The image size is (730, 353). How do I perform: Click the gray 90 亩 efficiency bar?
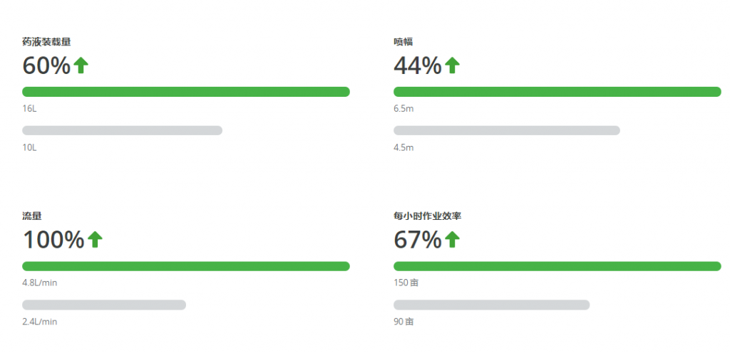[492, 305]
